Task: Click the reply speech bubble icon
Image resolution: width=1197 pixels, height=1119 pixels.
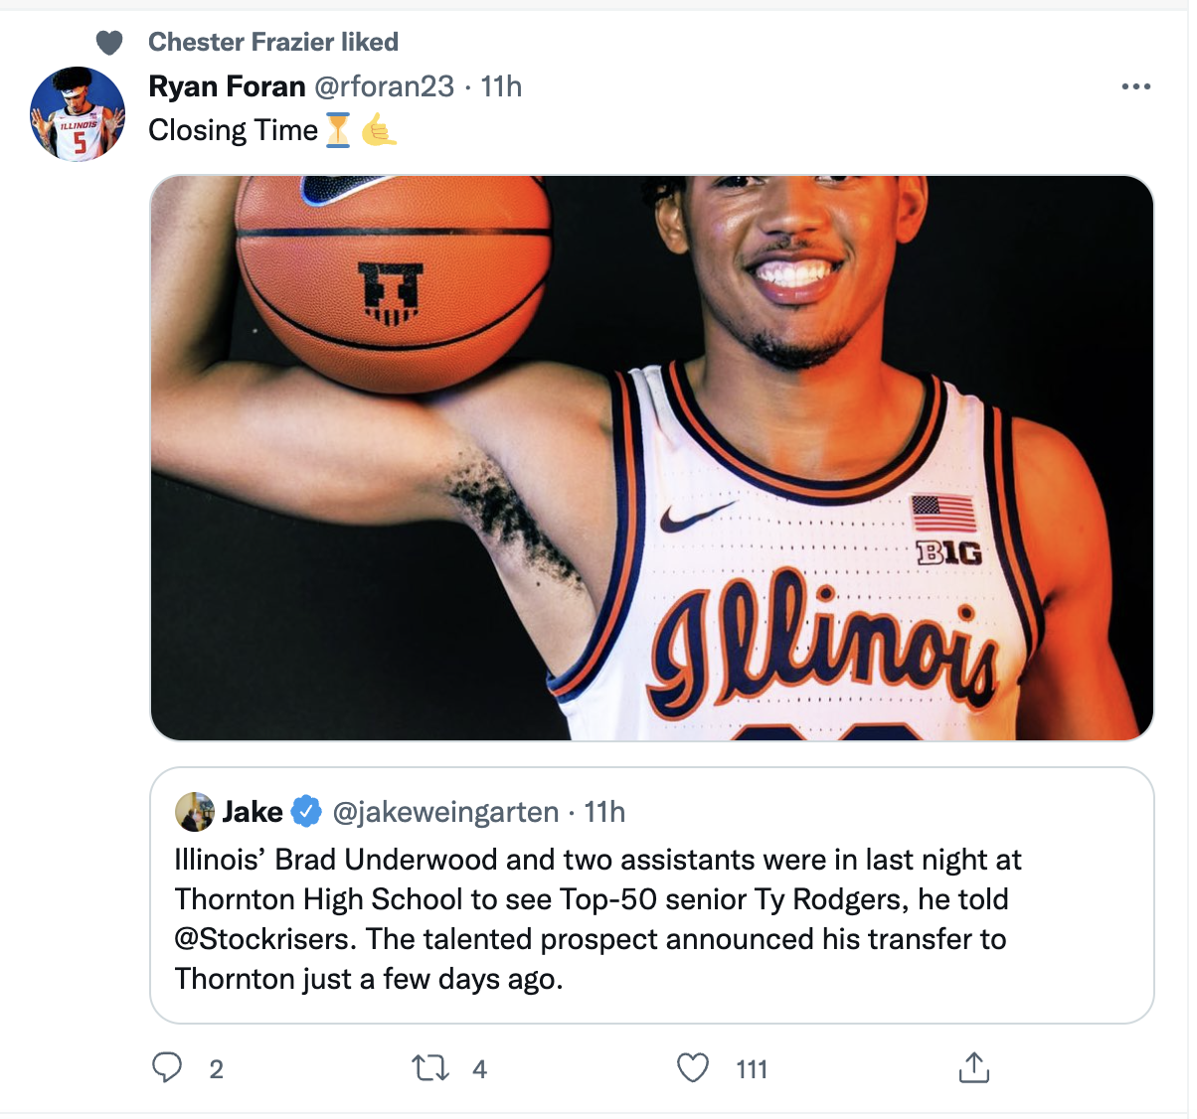Action: 166,1067
